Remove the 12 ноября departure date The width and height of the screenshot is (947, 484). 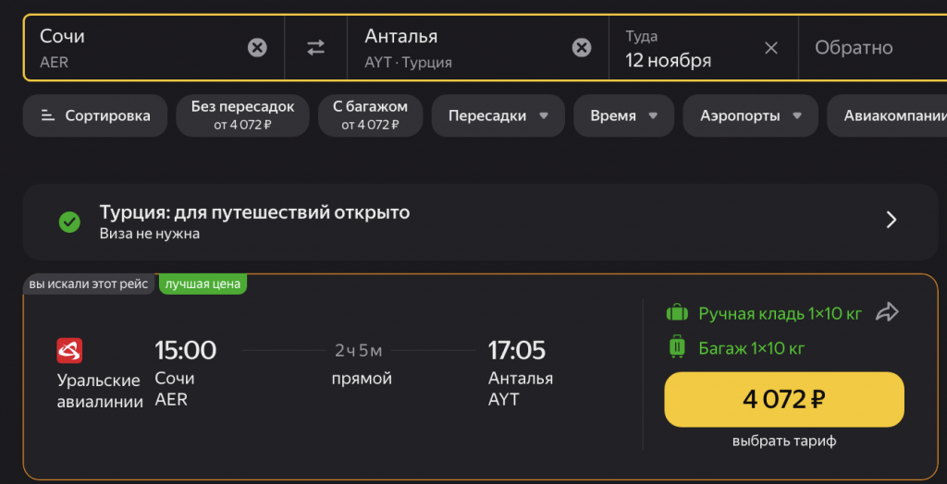(771, 48)
